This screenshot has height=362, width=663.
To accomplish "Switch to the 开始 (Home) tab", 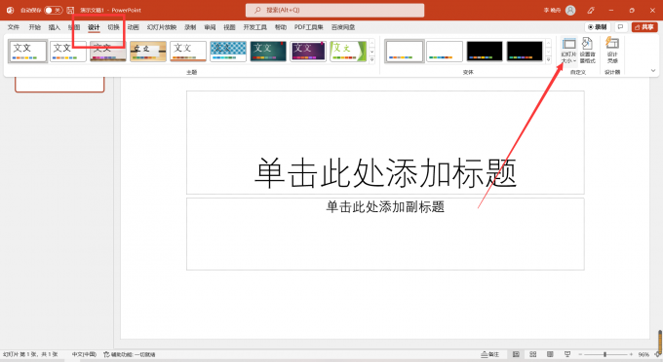I will click(x=35, y=27).
